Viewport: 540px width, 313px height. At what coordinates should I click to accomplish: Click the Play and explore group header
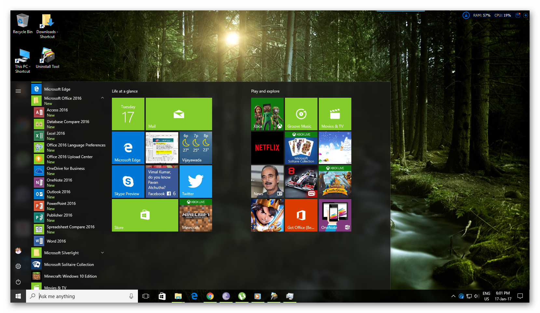coord(265,91)
